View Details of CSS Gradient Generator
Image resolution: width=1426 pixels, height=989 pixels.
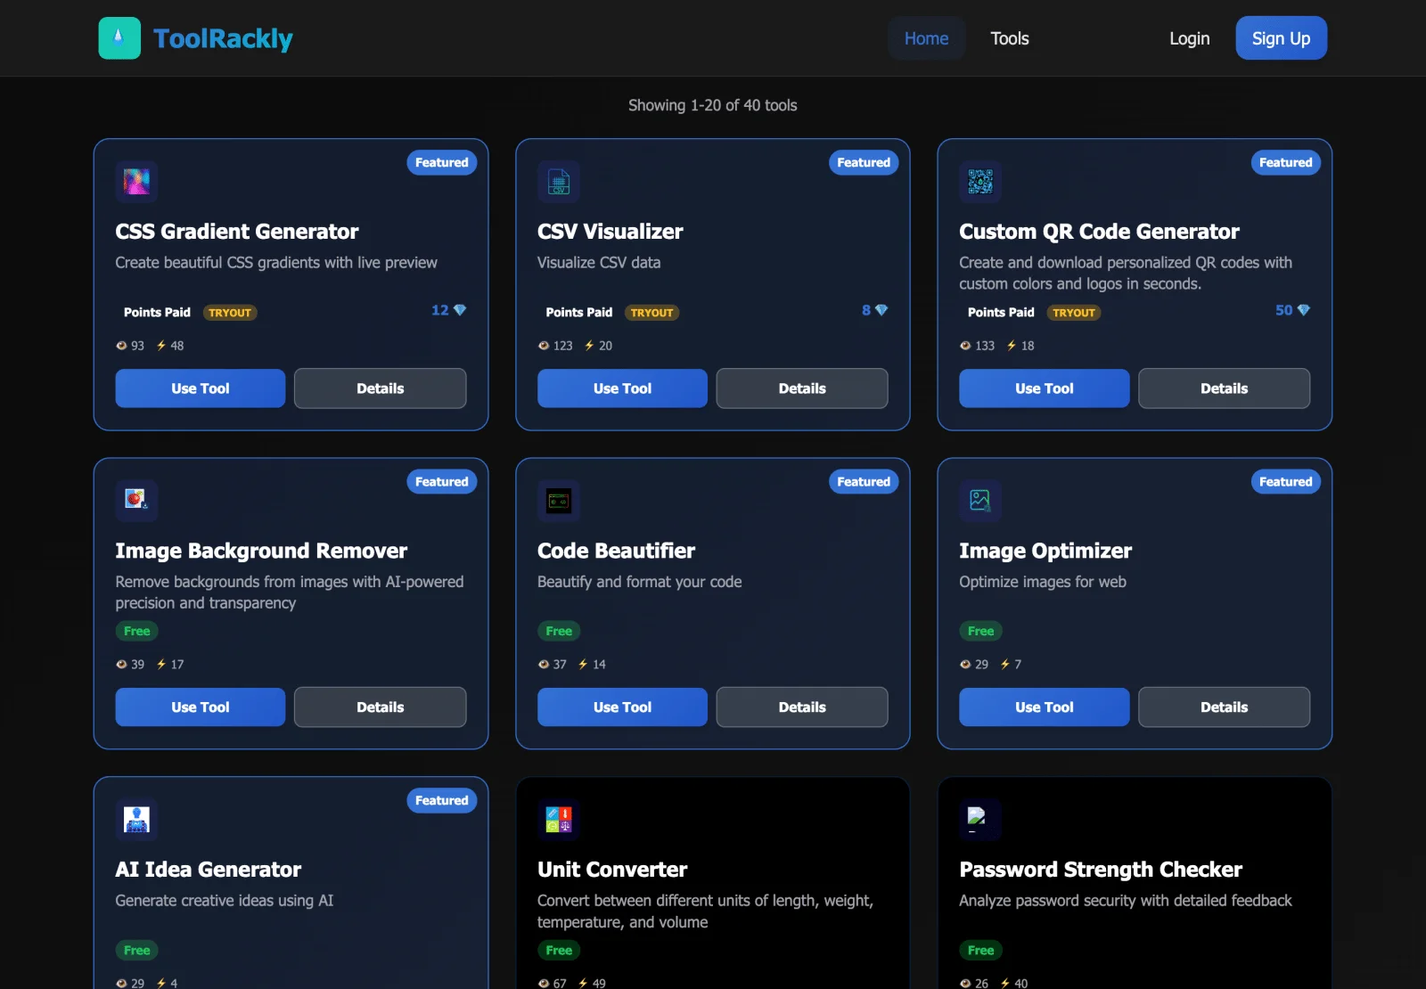click(381, 388)
